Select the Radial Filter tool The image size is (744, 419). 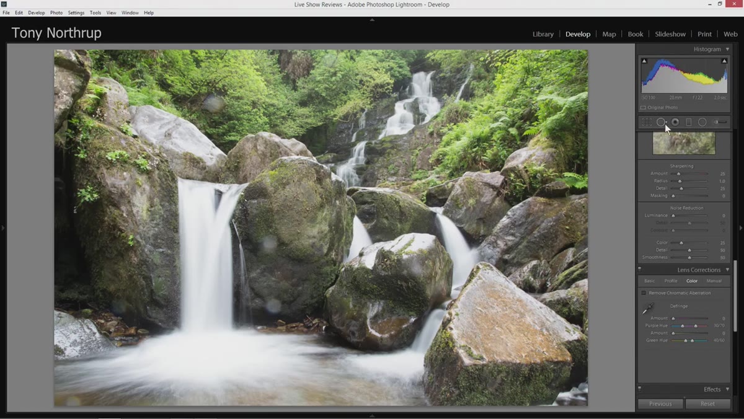702,122
